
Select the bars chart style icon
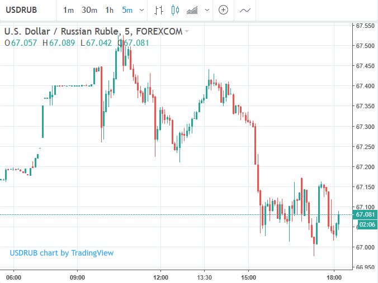(158, 10)
